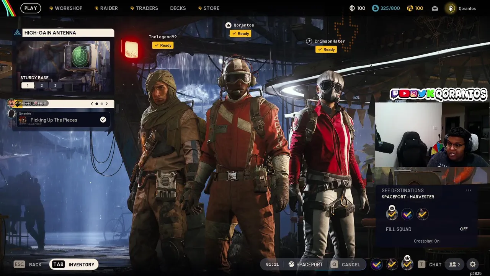
Task: Click the crown icon beside Qorantos name
Action: click(x=229, y=25)
